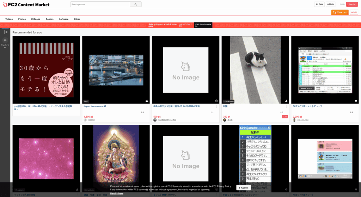Click the 'Details here' privacy link
The width and height of the screenshot is (361, 197).
coord(116,193)
